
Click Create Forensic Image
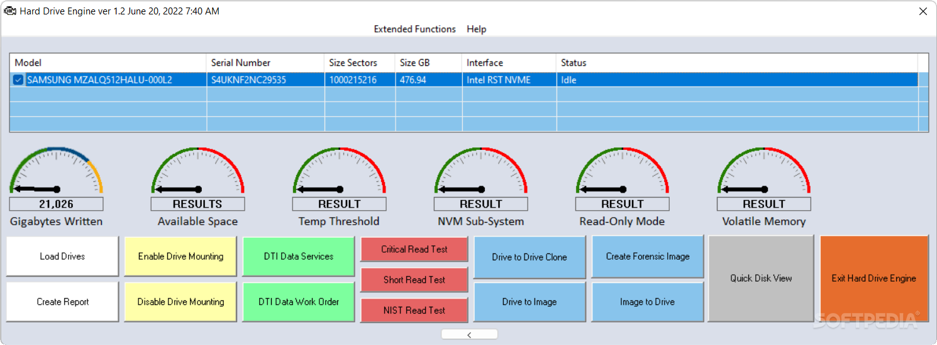648,256
